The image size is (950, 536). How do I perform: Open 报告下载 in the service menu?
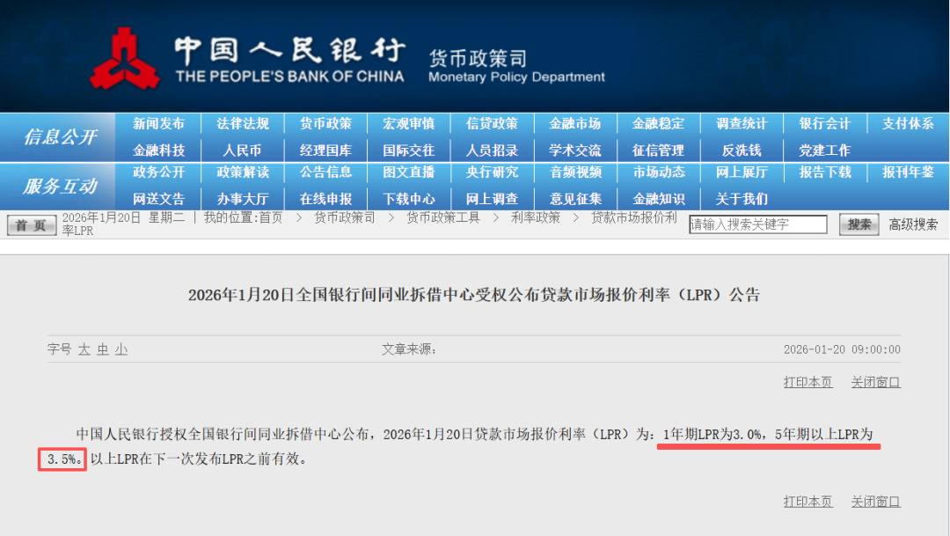tap(824, 173)
